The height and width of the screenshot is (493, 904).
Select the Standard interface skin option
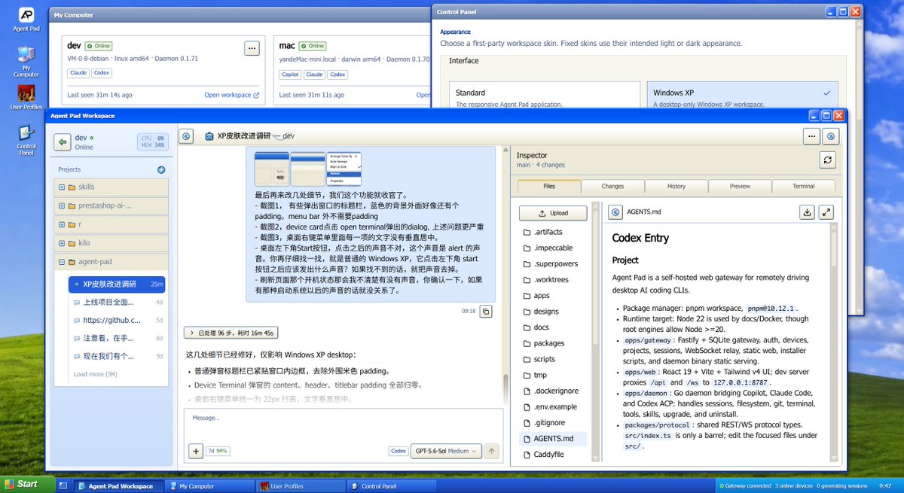[545, 96]
